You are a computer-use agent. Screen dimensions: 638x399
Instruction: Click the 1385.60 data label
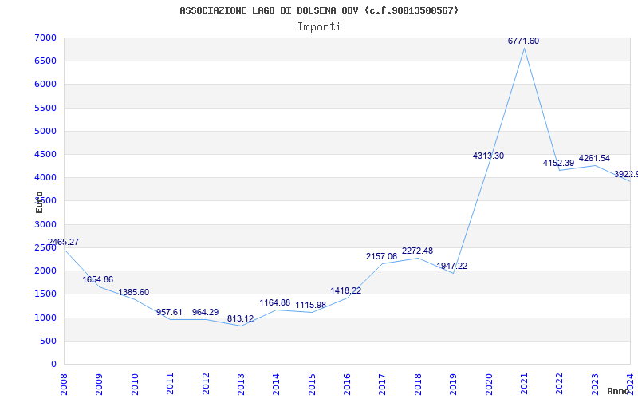[x=133, y=292]
